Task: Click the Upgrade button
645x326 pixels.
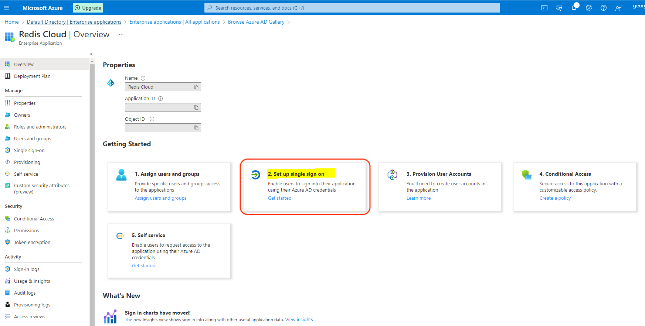Action: click(88, 8)
